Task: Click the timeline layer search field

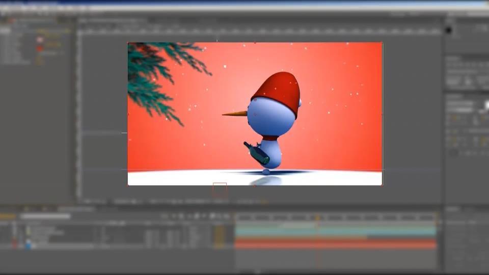Action: (45, 216)
